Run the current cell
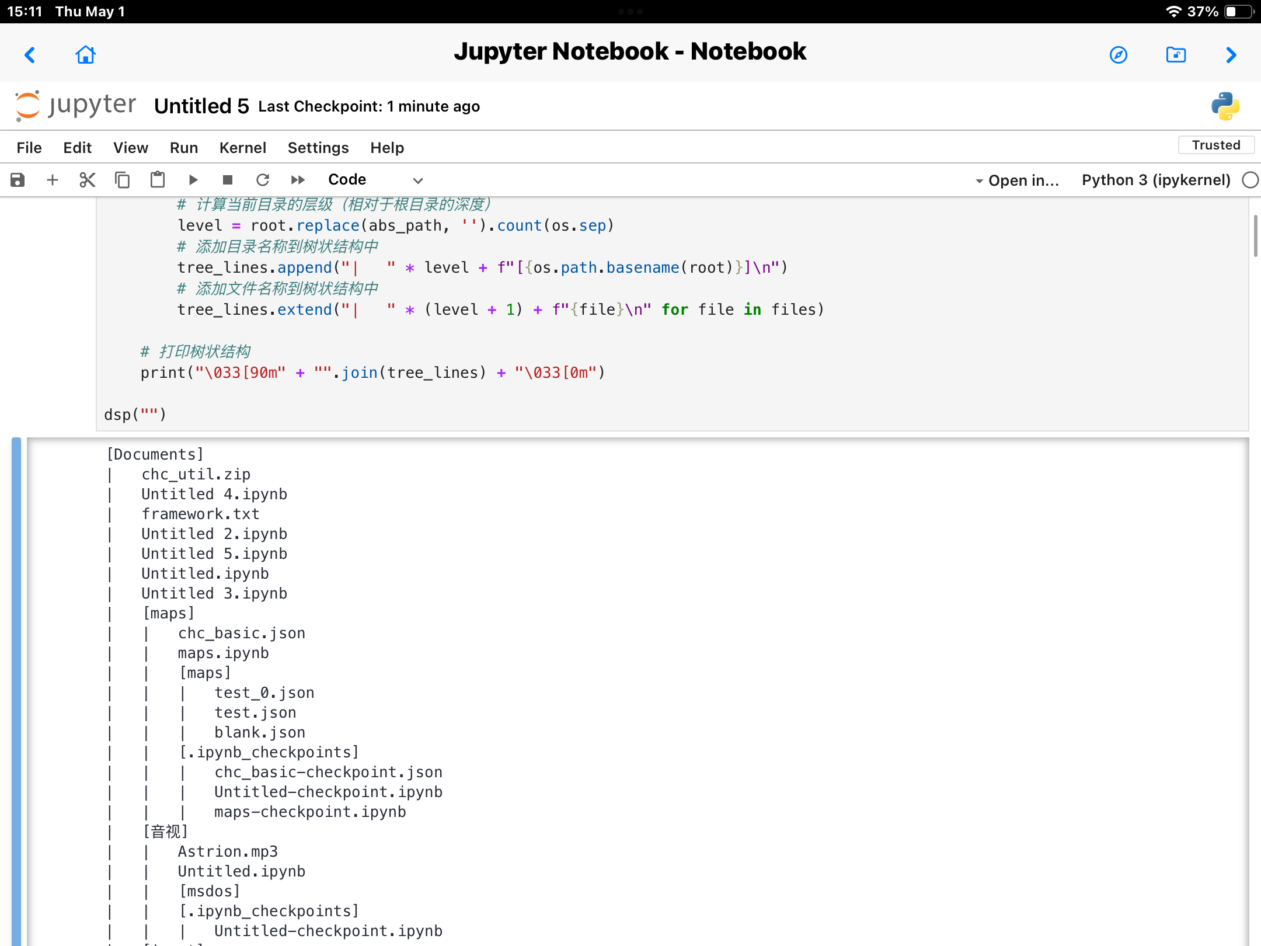 click(193, 180)
